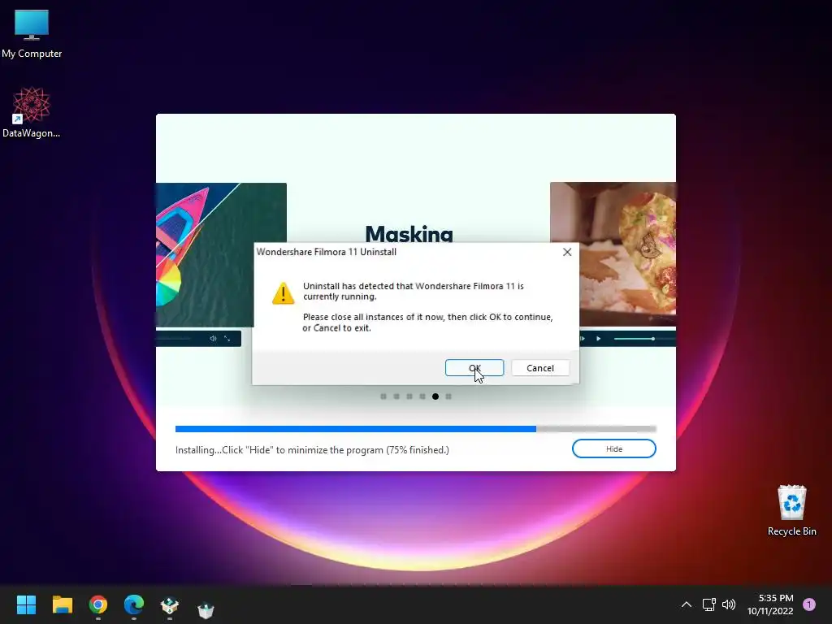Screen dimensions: 832x624
Task: Show hidden system tray icons
Action: pos(686,604)
